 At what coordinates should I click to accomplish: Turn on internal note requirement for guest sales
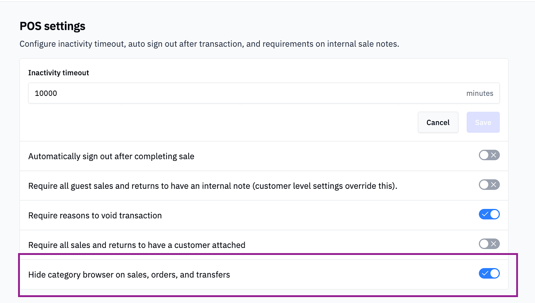(489, 185)
